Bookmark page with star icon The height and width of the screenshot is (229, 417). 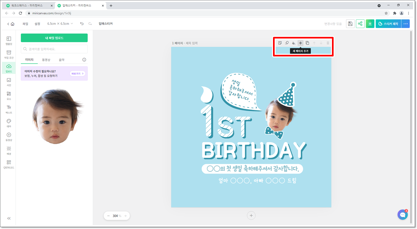click(x=386, y=13)
